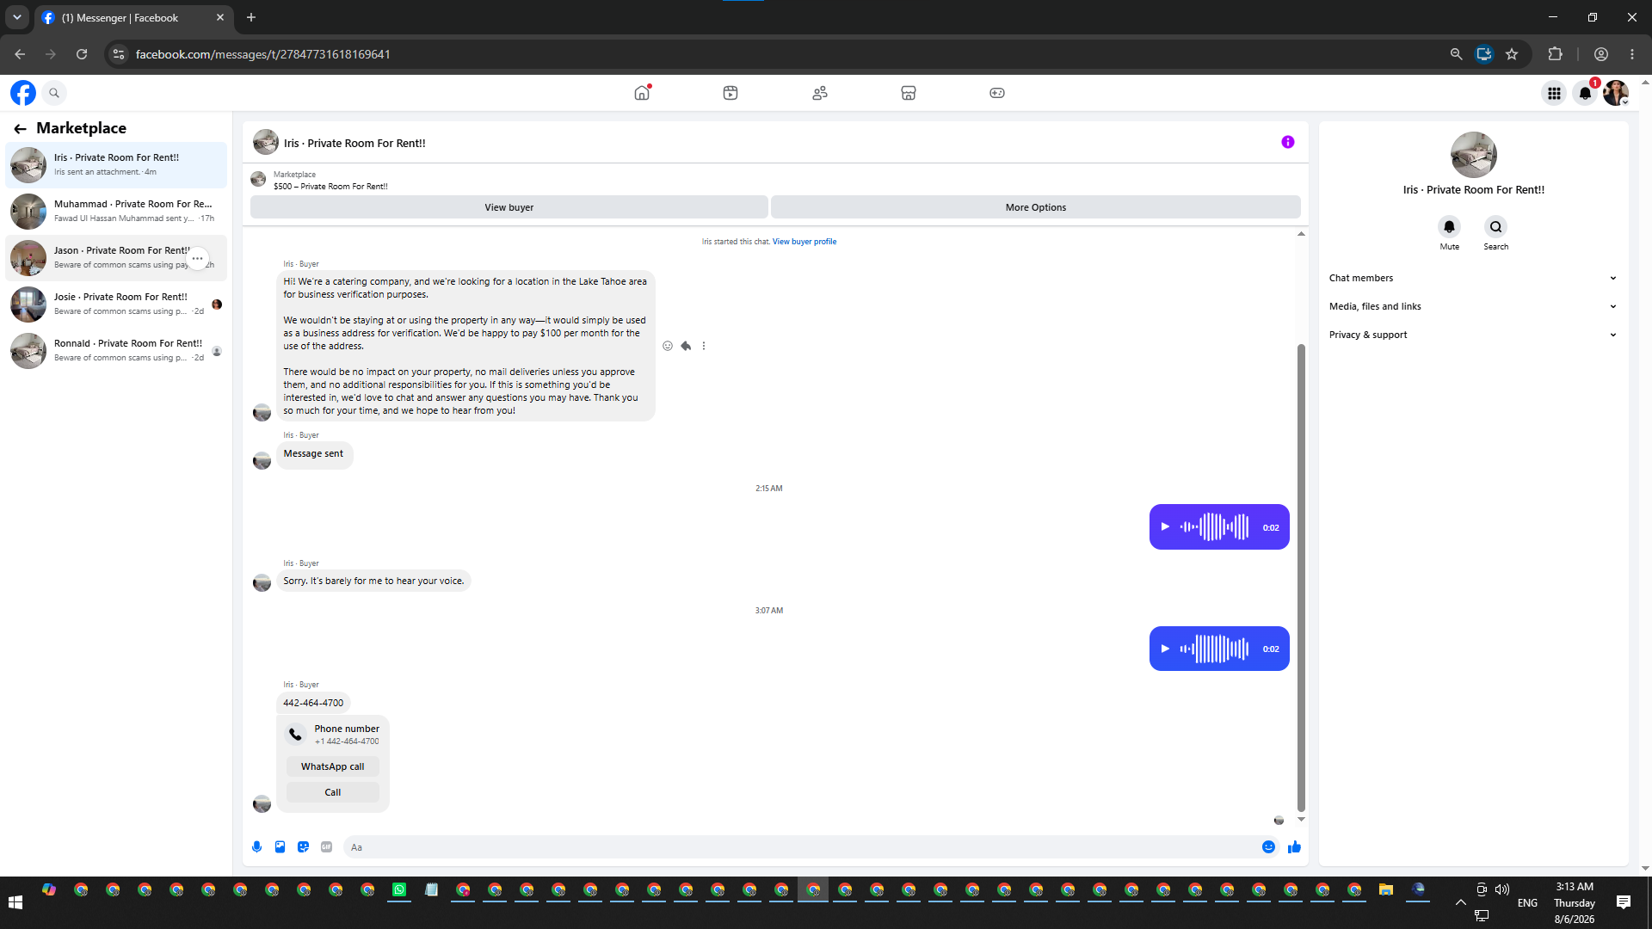This screenshot has height=929, width=1652.
Task: Open the Friends tab icon
Action: tap(820, 93)
